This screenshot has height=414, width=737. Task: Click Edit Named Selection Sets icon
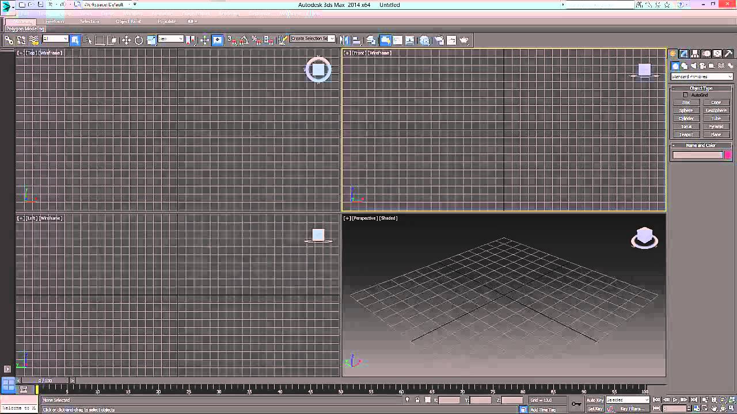click(x=283, y=40)
